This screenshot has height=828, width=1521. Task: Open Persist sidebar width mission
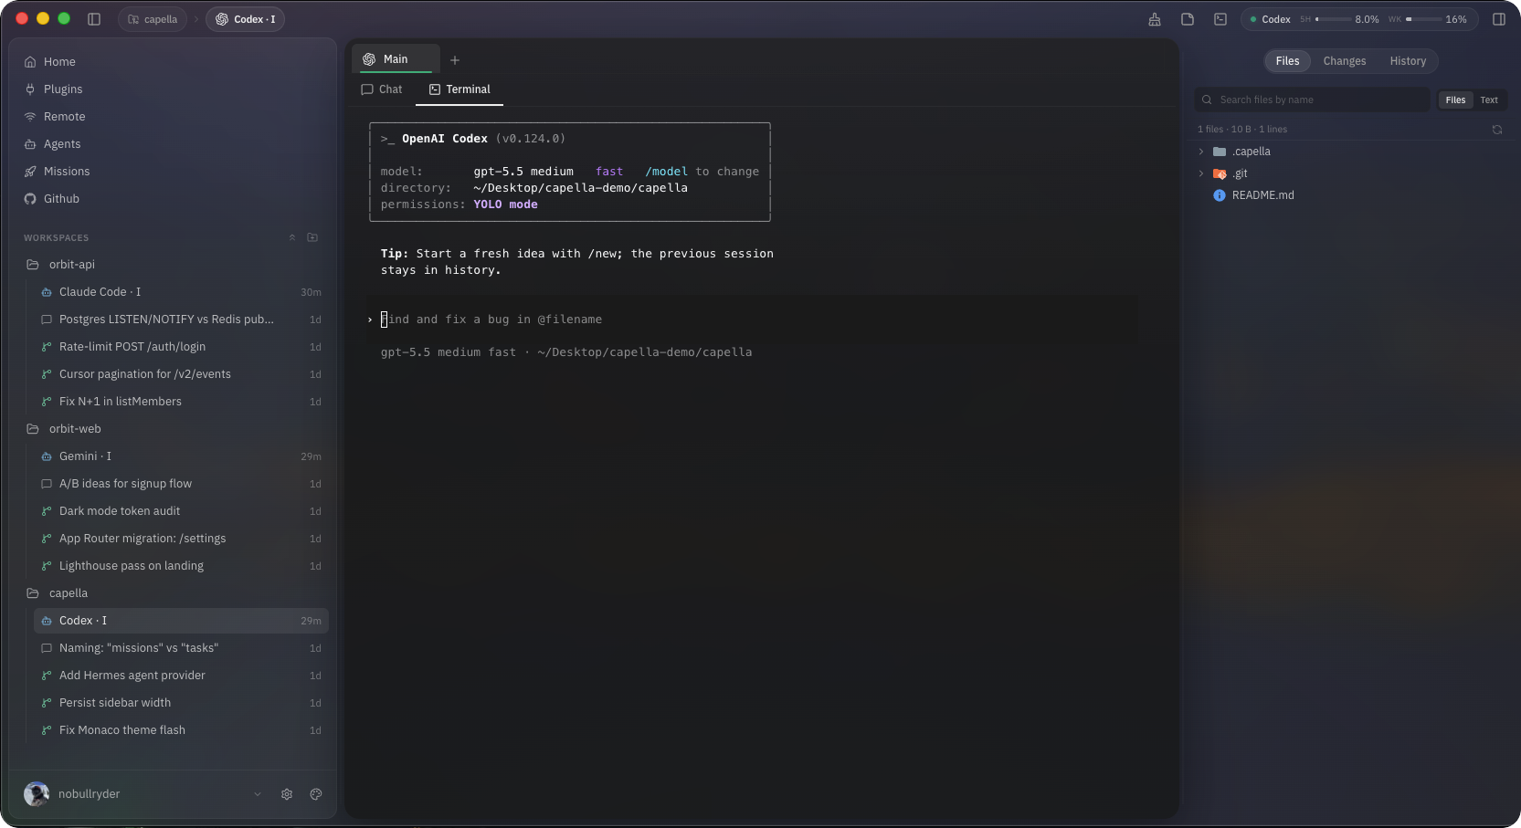point(181,703)
